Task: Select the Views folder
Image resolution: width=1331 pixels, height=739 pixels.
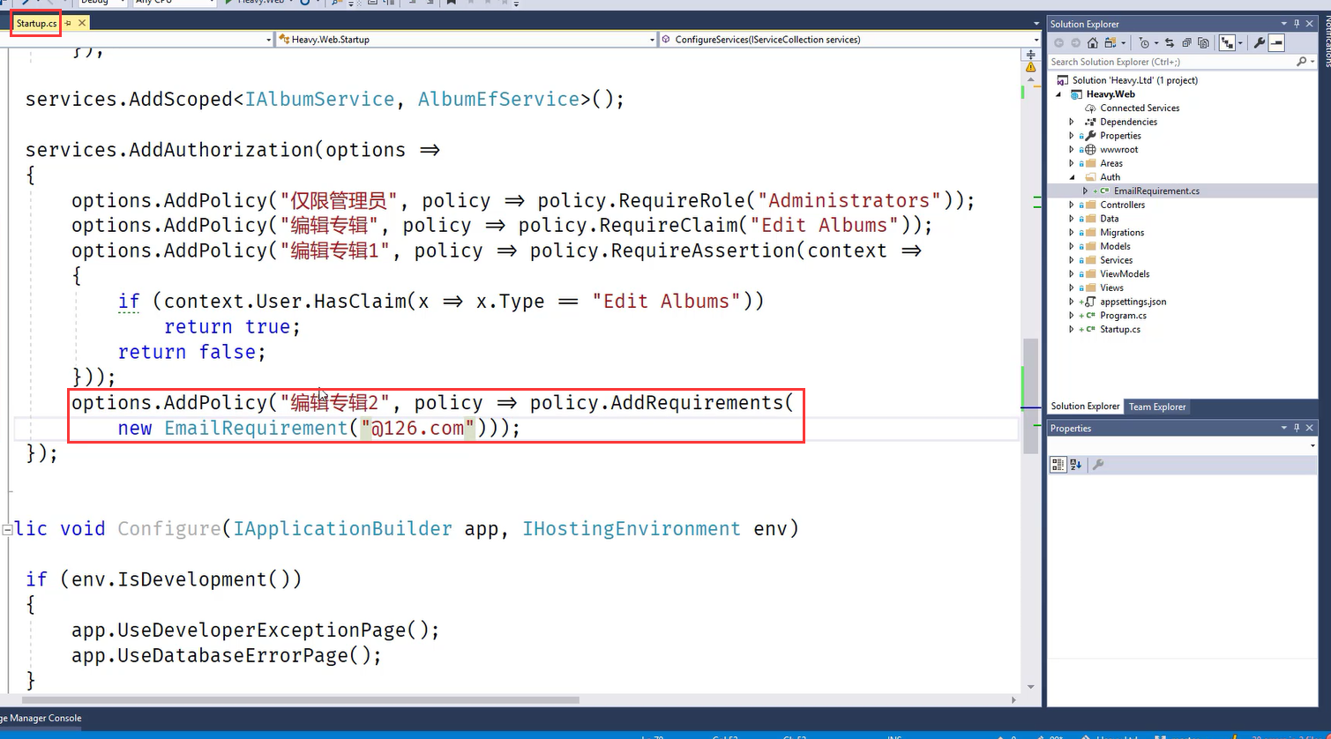Action: click(1111, 287)
